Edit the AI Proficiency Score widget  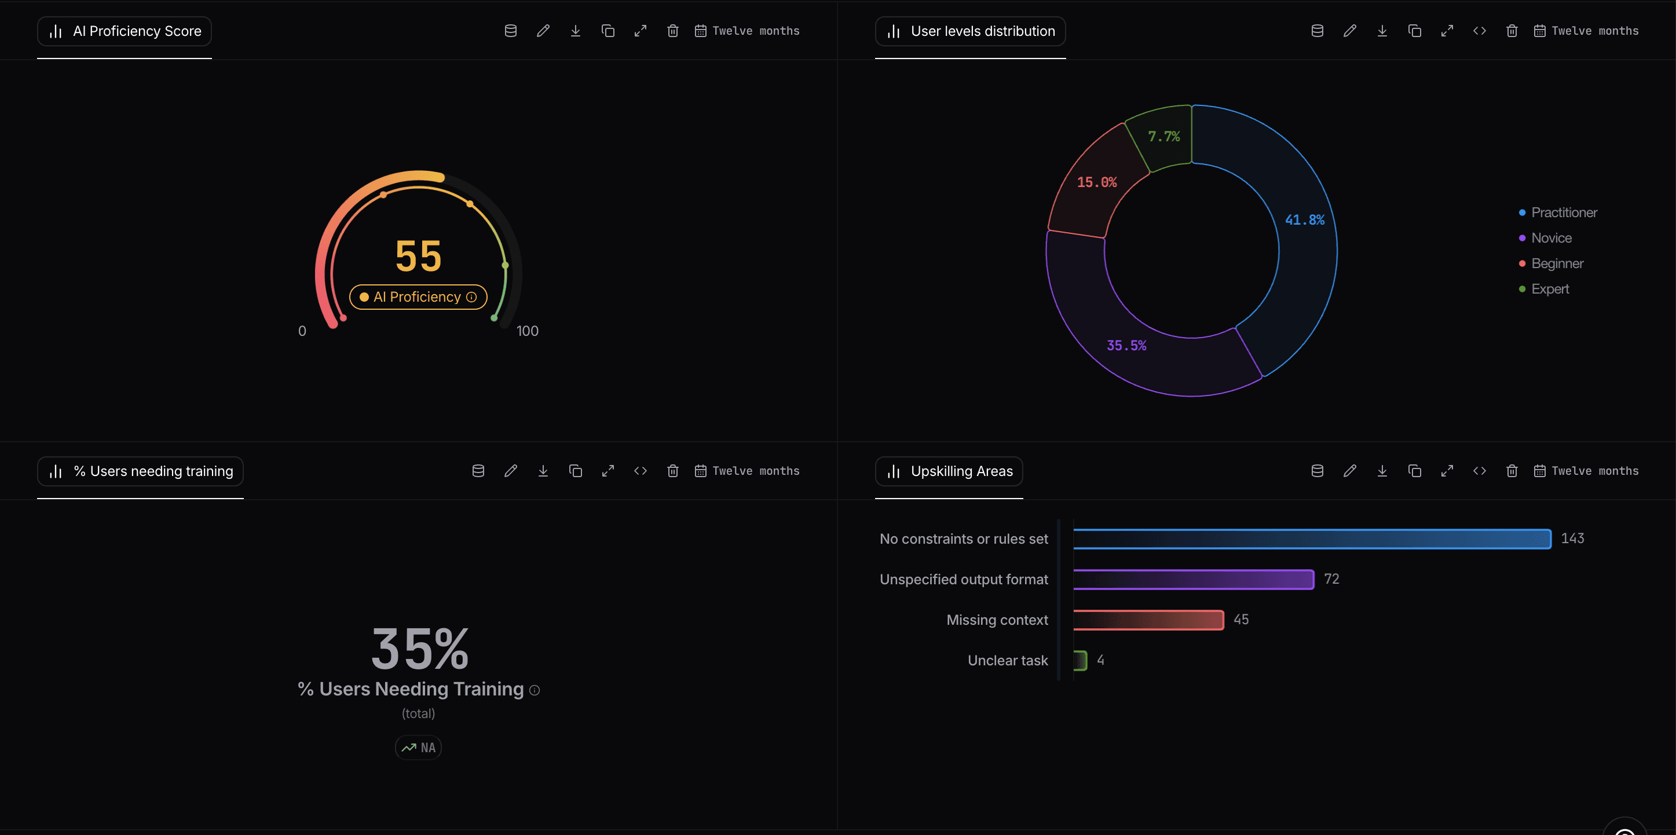543,31
